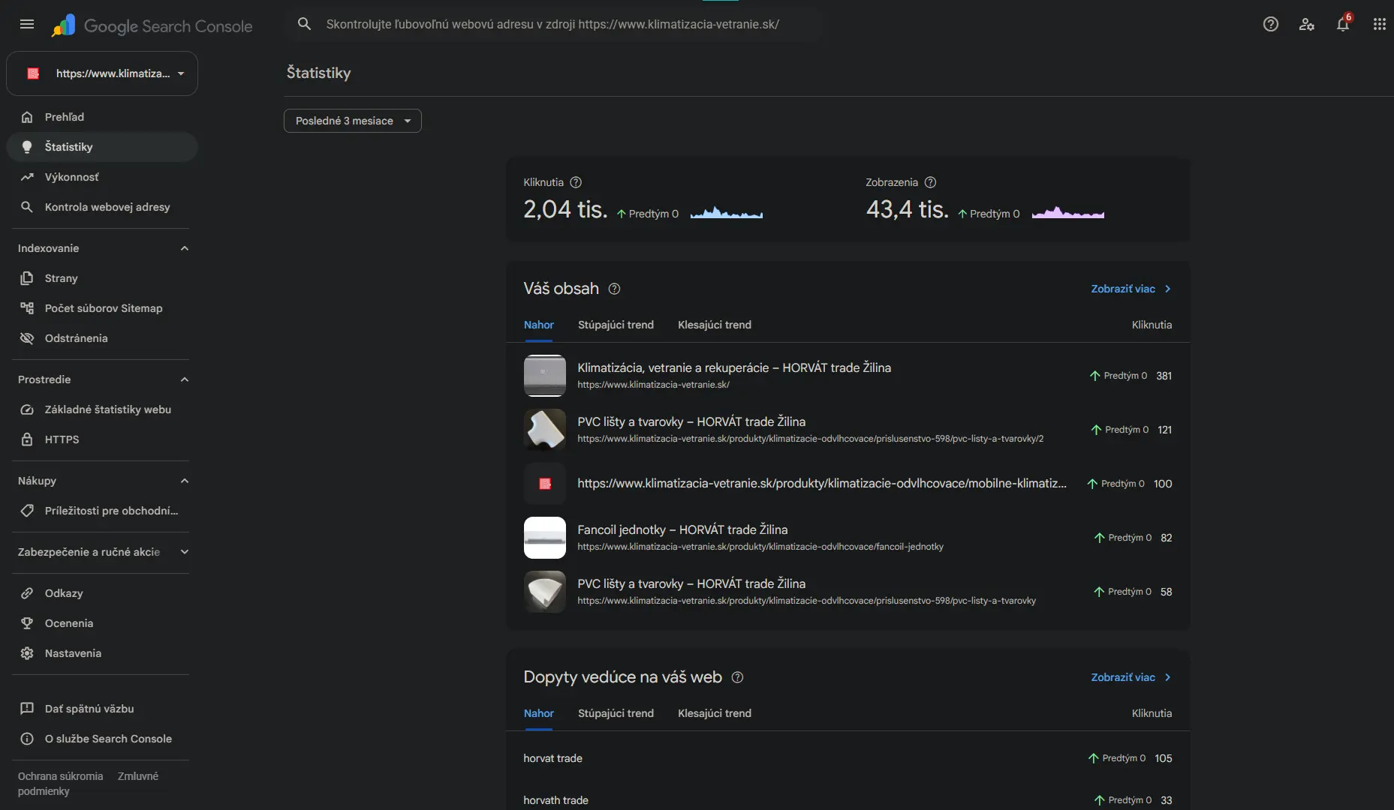Switch to Stúpajúci trend in Dopyty section
Image resolution: width=1394 pixels, height=810 pixels.
tap(616, 713)
